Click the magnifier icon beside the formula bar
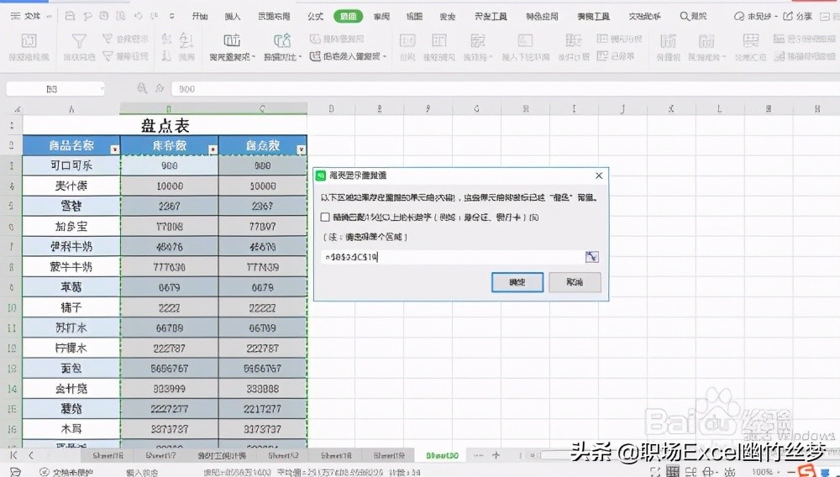 [x=142, y=88]
